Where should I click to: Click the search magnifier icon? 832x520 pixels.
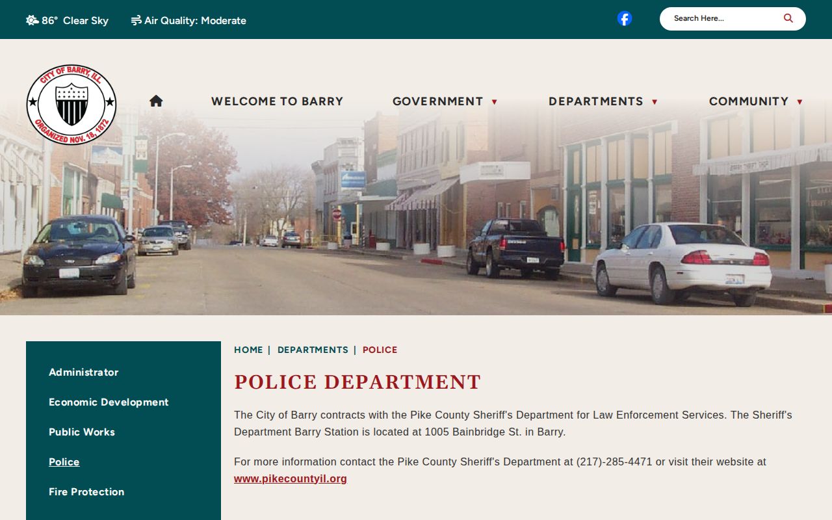[x=788, y=18]
